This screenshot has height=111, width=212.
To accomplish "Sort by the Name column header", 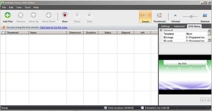I will pos(48,32).
